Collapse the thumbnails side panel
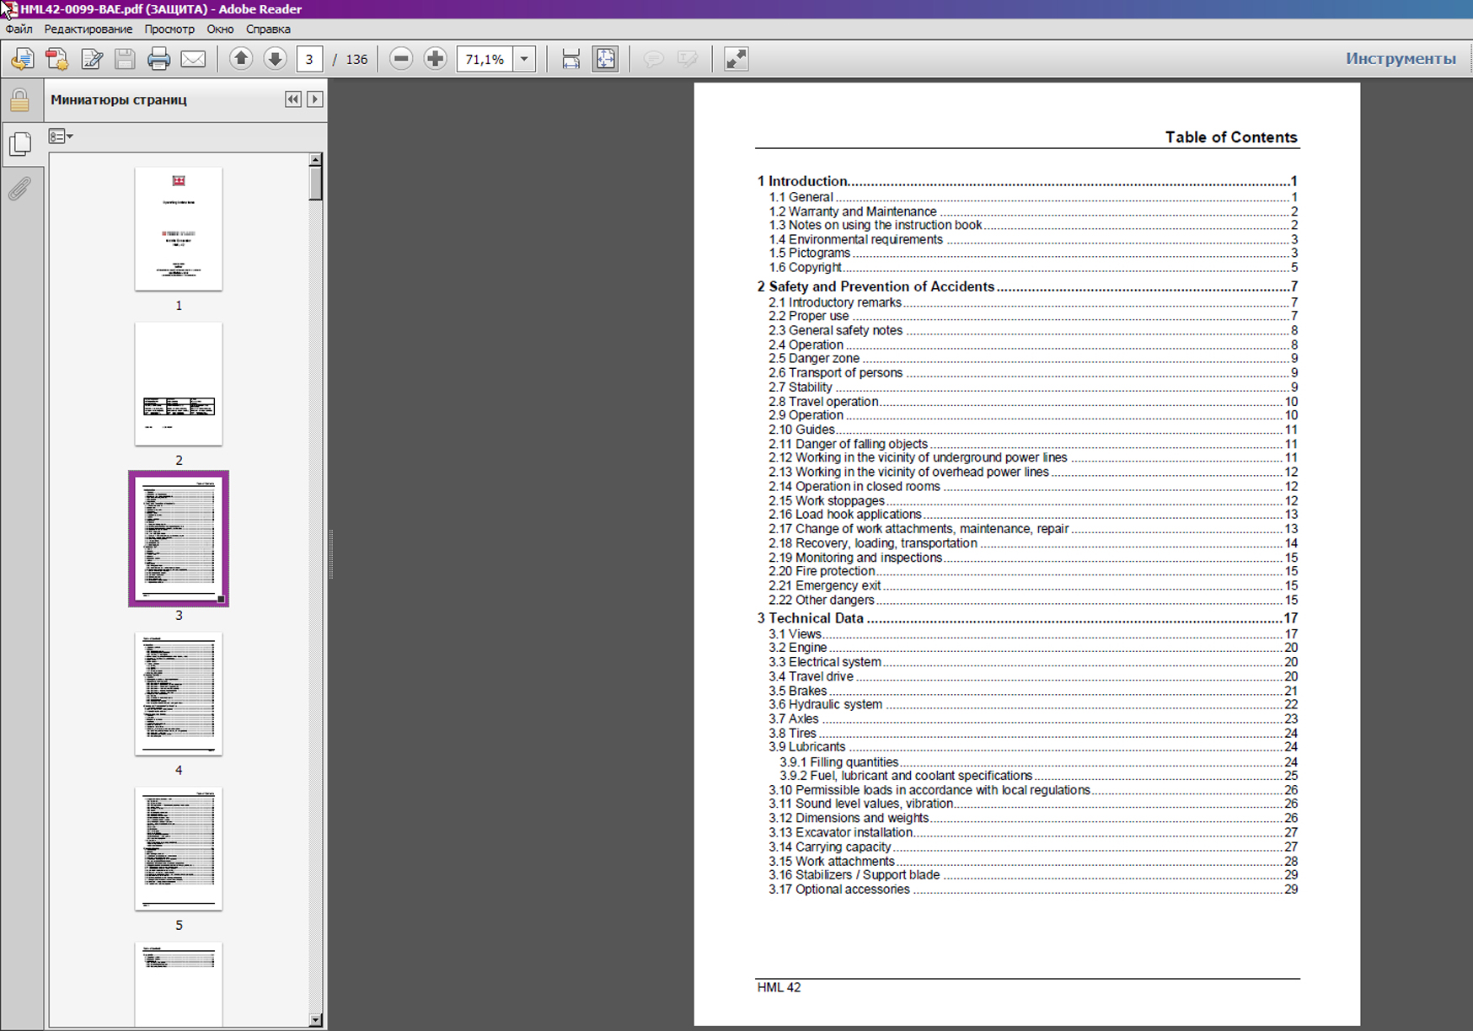This screenshot has width=1473, height=1031. click(292, 99)
